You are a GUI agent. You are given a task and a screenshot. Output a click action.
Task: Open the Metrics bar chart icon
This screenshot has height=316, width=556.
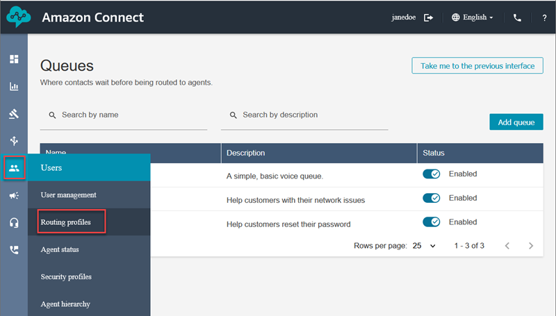click(13, 87)
